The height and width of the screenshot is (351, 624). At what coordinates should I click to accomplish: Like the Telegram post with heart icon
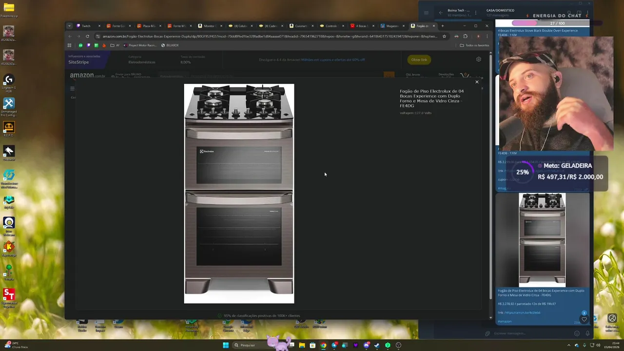[584, 319]
